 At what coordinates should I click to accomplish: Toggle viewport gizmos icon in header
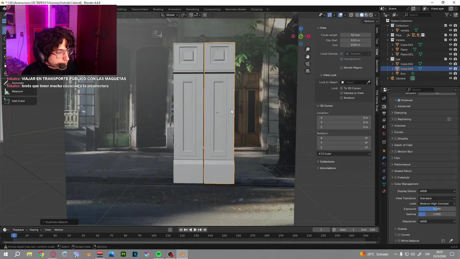(330, 15)
